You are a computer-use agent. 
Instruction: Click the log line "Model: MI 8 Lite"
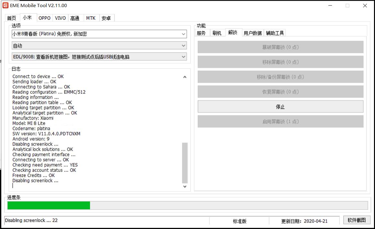coord(29,123)
